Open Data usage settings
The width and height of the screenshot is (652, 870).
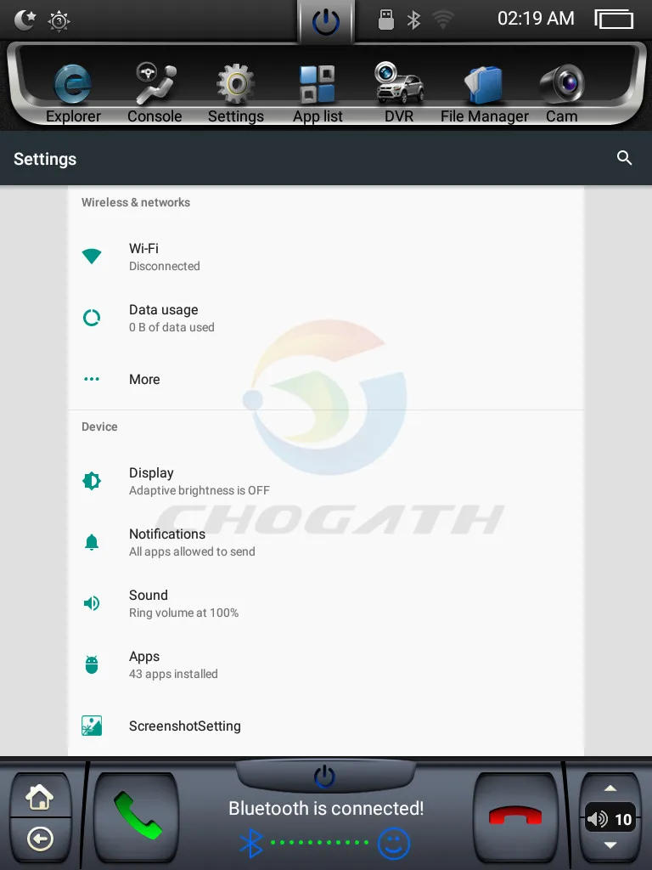pos(326,318)
